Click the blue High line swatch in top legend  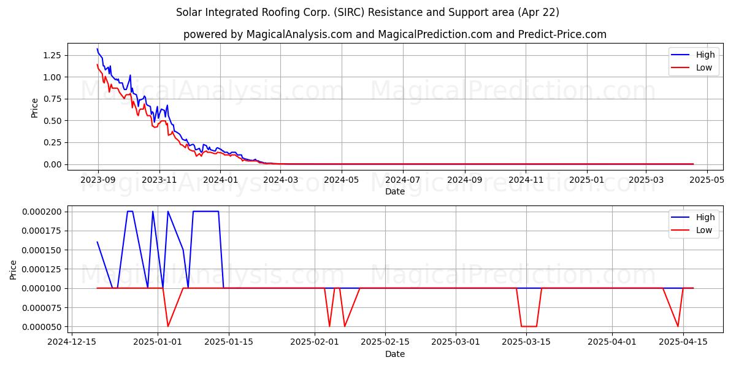681,55
